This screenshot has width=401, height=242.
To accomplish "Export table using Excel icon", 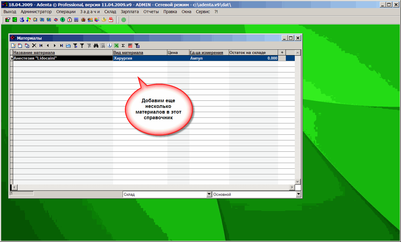I will 116,46.
